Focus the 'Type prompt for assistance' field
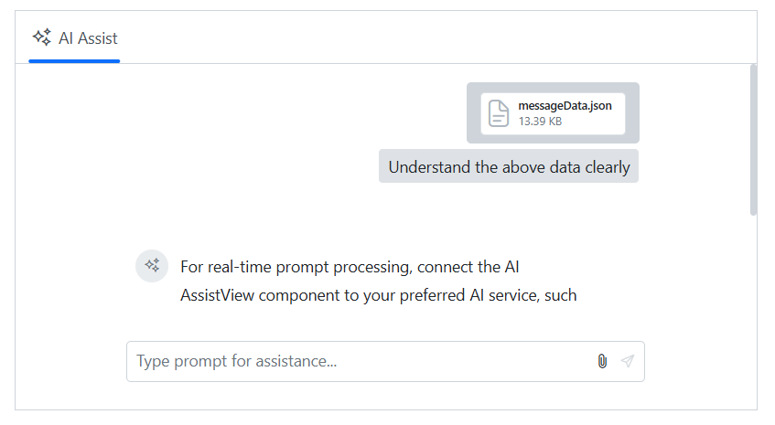The height and width of the screenshot is (425, 775). point(357,361)
